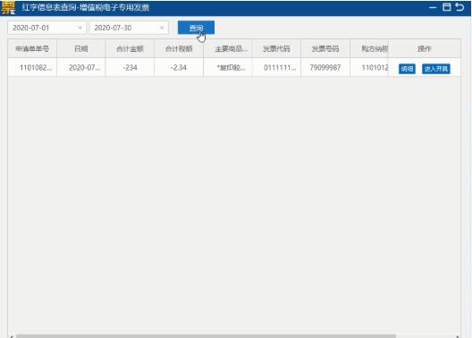Click the 购方纳税 column header

coord(369,49)
